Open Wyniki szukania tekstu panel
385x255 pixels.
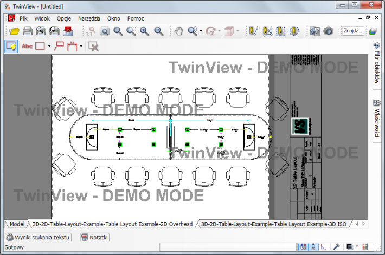tap(38, 237)
